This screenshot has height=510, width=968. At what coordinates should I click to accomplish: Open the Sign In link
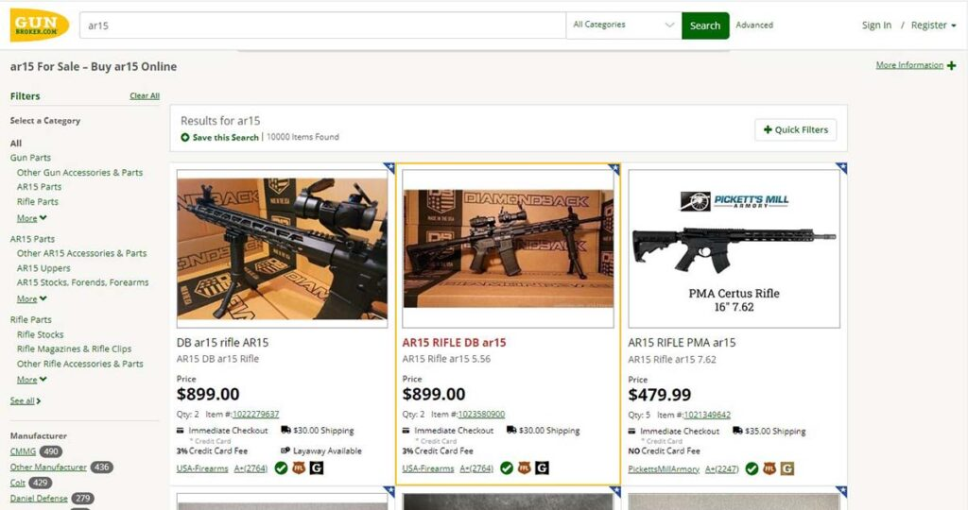coord(876,25)
